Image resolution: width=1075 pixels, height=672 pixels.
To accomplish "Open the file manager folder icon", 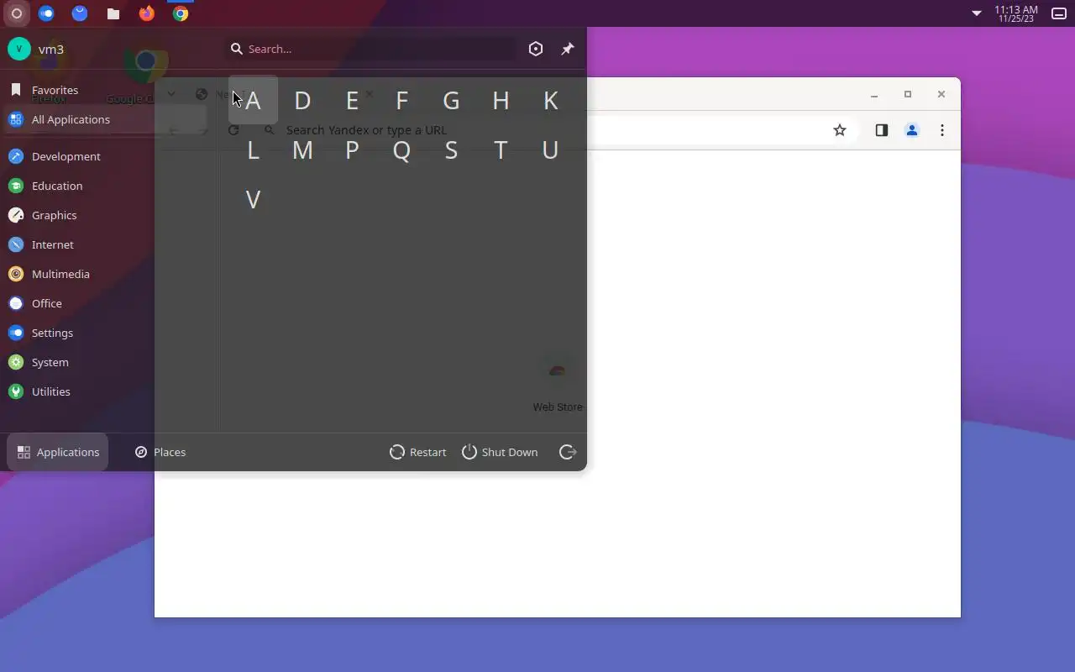I will tap(113, 13).
